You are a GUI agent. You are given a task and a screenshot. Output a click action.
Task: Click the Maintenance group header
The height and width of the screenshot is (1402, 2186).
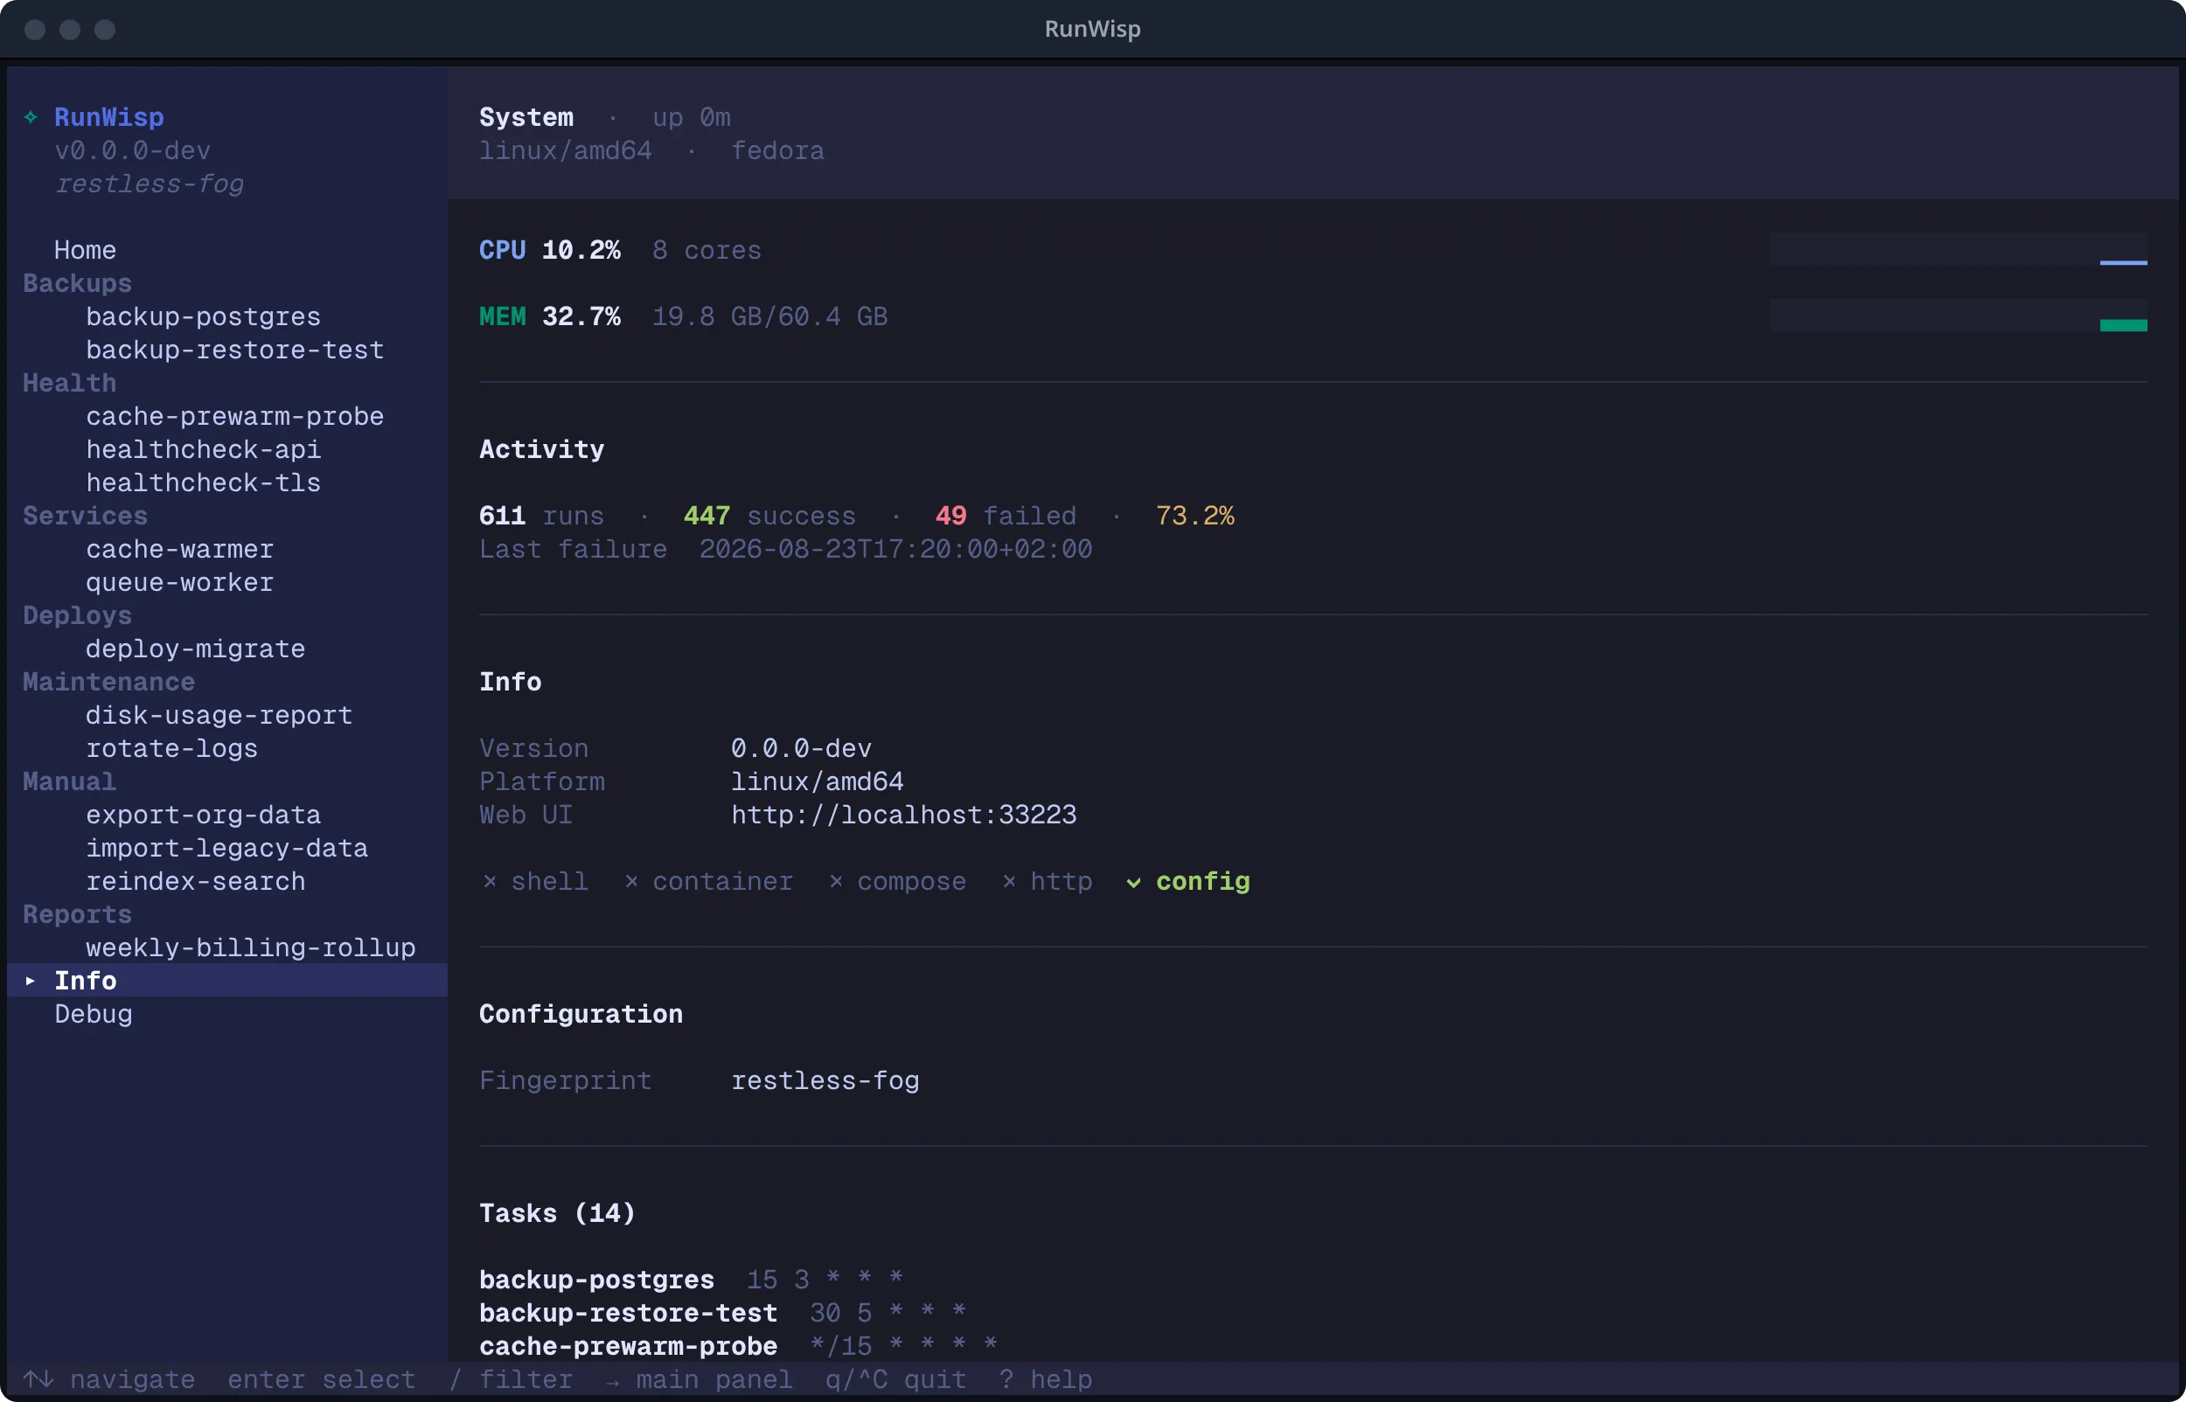point(108,682)
